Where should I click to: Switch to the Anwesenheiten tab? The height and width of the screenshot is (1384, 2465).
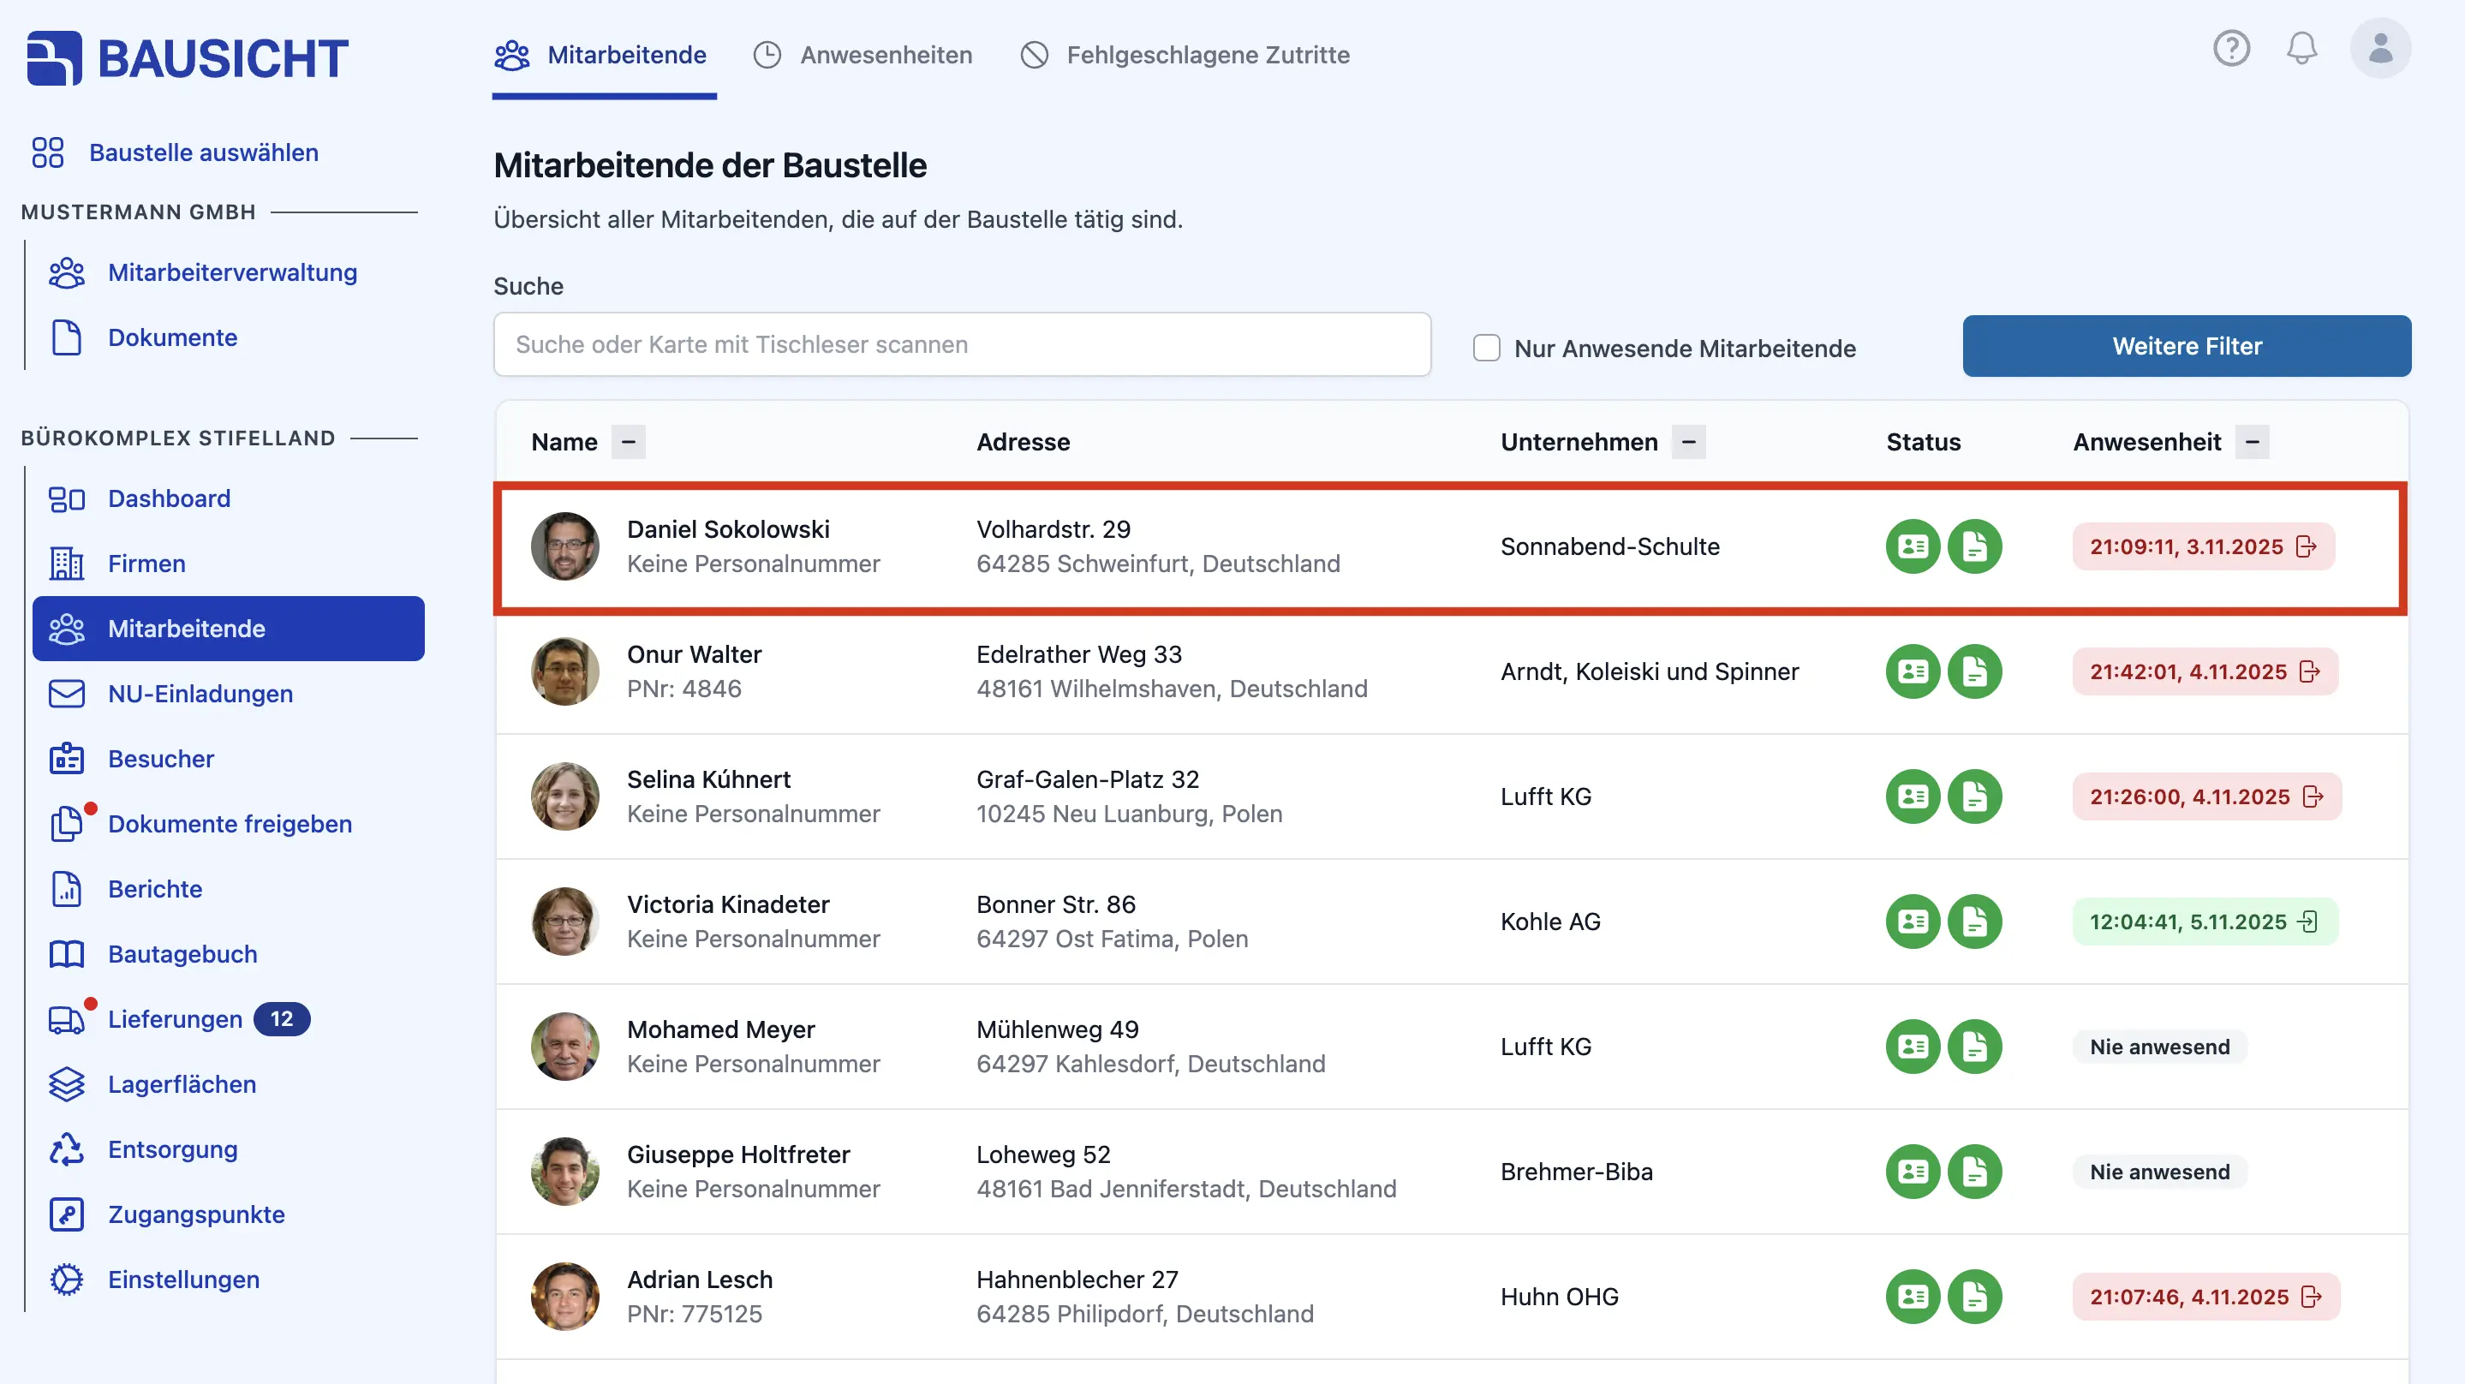point(864,55)
